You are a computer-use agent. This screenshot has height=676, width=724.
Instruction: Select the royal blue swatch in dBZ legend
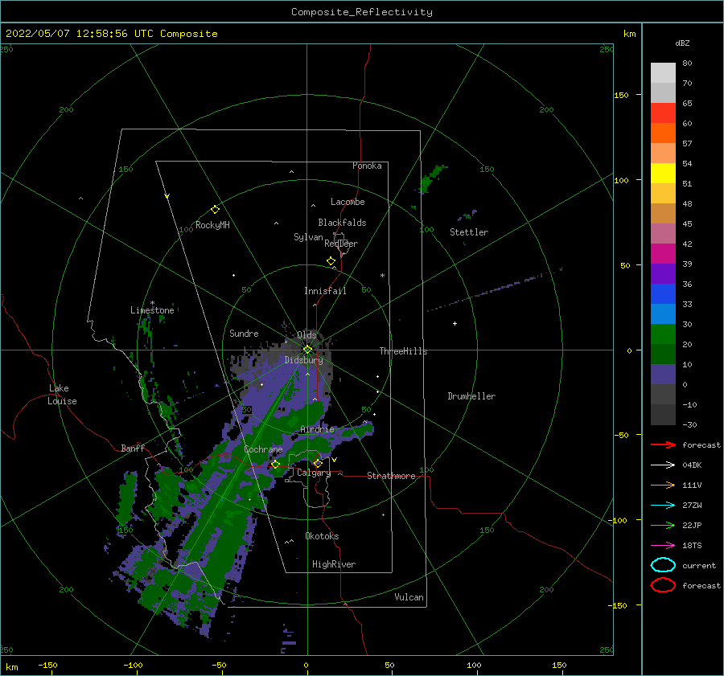click(x=663, y=293)
